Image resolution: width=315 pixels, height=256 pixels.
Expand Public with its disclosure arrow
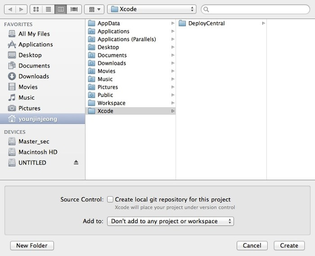[173, 95]
